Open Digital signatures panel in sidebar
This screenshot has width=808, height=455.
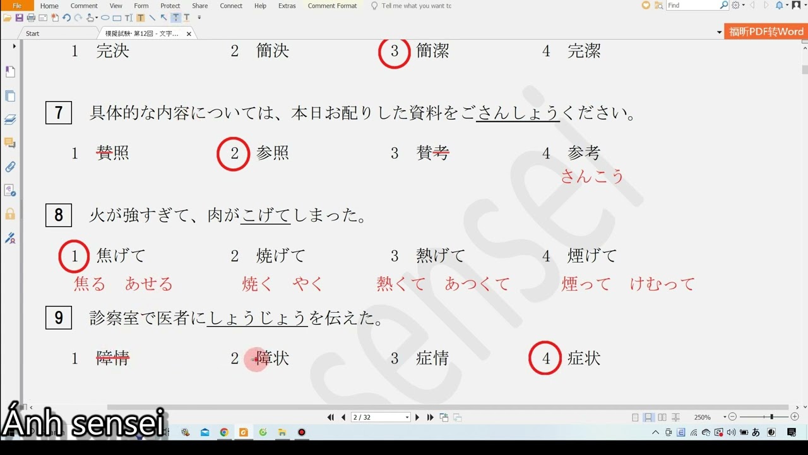[x=10, y=238]
